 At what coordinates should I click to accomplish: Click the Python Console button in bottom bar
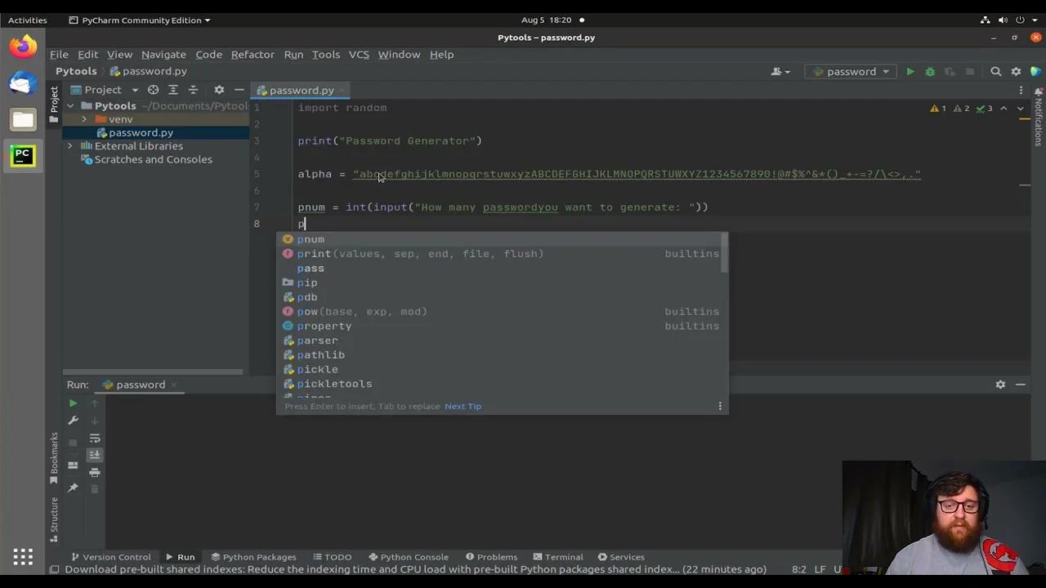coord(407,557)
